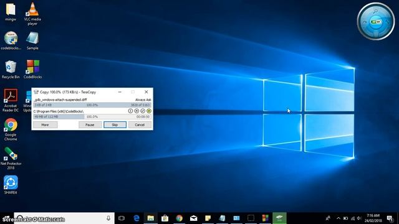
Task: Open the Recycle Bin
Action: (11, 70)
